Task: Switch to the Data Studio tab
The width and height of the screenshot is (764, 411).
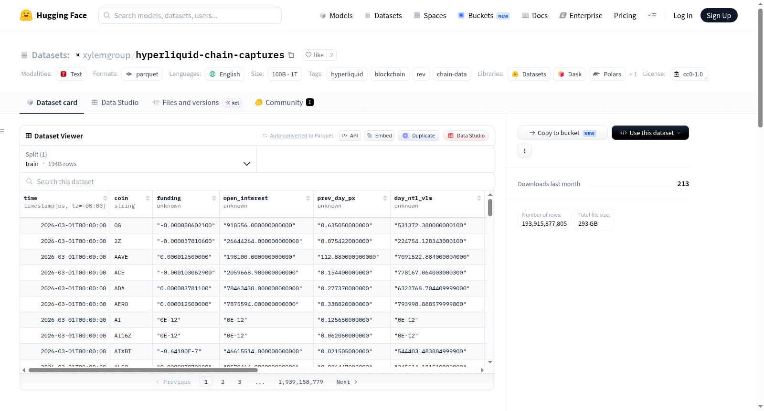Action: coord(115,103)
